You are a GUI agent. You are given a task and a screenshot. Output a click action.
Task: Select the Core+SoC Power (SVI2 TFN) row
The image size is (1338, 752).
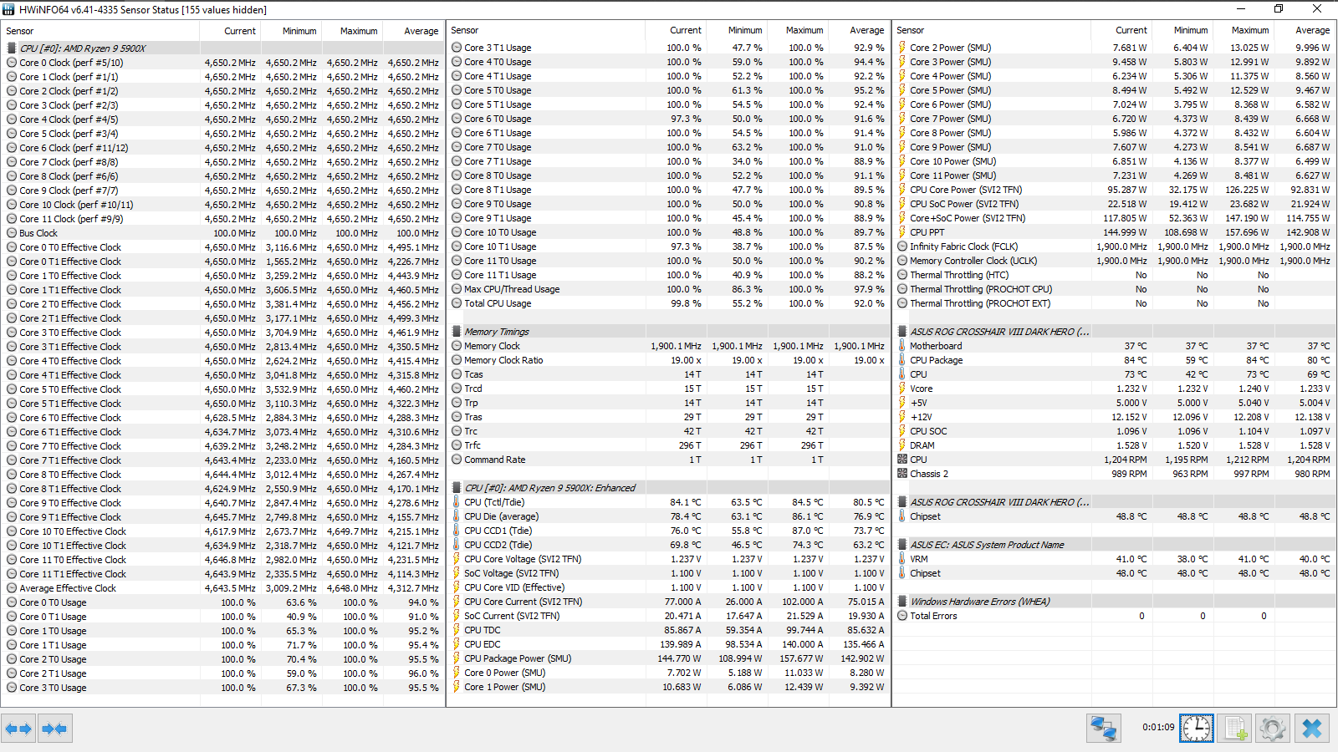(x=1114, y=218)
